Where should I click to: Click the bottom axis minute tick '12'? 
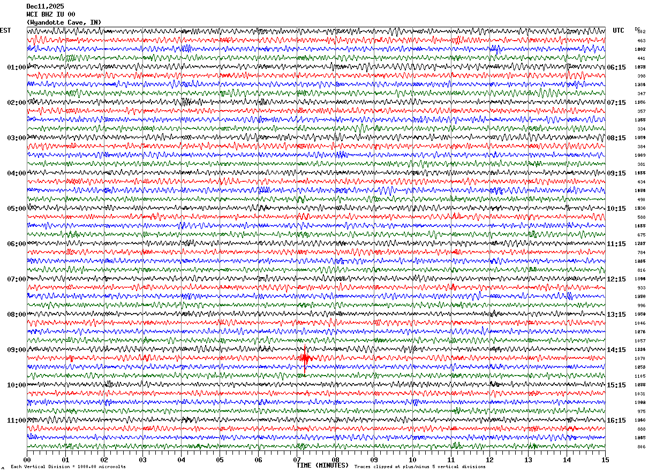pyautogui.click(x=489, y=460)
